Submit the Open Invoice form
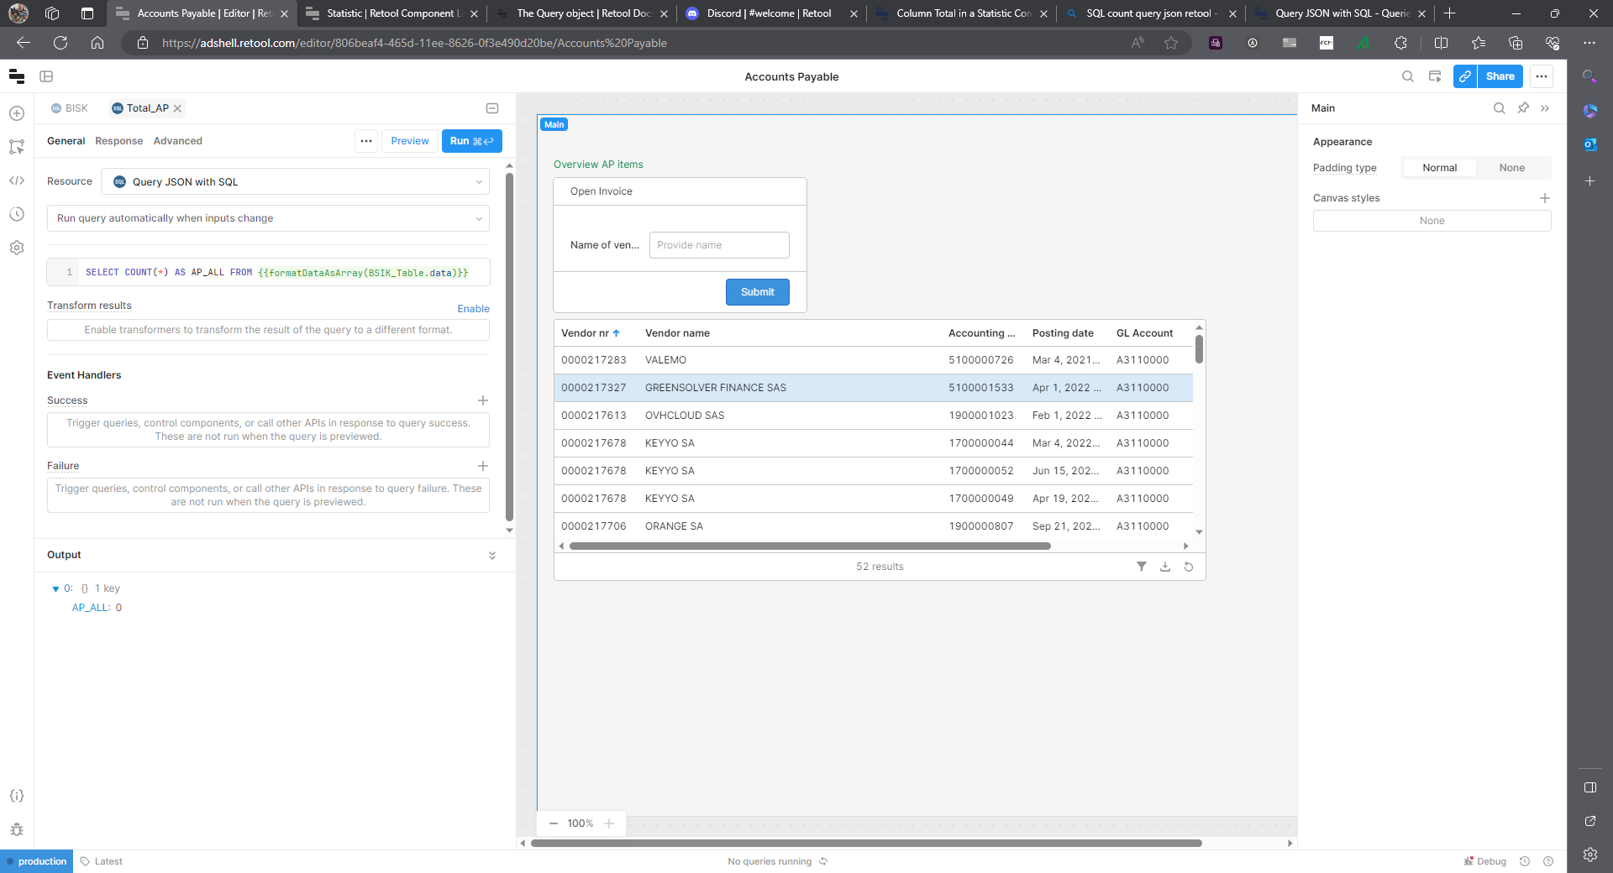The width and height of the screenshot is (1613, 873). (757, 292)
